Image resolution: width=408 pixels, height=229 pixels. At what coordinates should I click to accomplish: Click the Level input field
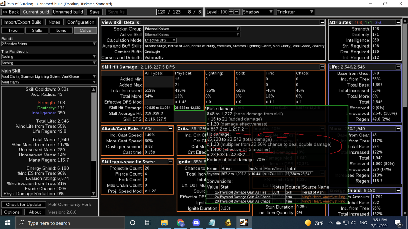[x=224, y=12]
